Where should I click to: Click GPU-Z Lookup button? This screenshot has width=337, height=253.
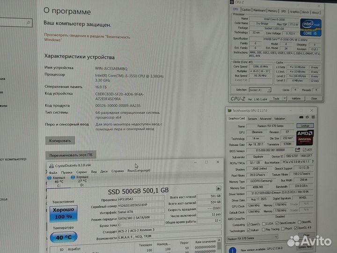point(305,126)
